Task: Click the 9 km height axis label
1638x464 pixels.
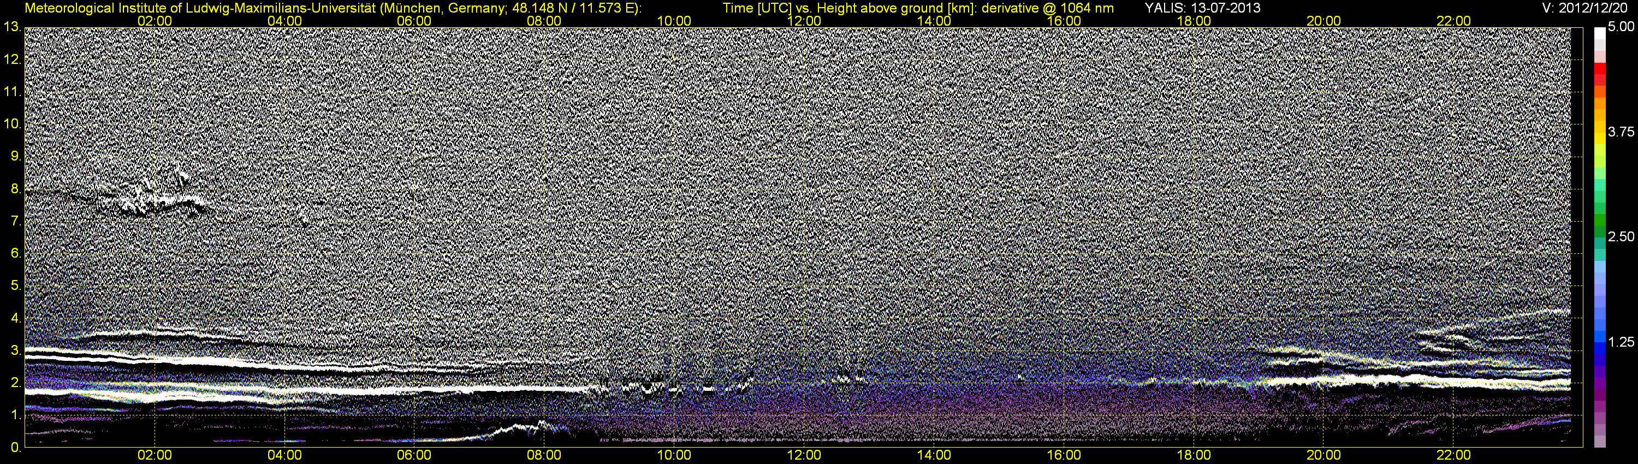Action: click(x=16, y=156)
